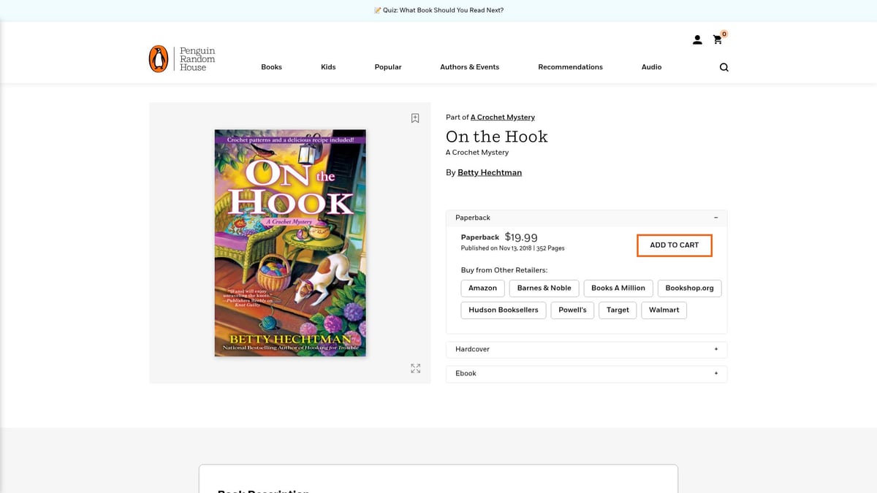Screen dimensions: 877x493
Task: Open the Kids menu
Action: pos(328,67)
